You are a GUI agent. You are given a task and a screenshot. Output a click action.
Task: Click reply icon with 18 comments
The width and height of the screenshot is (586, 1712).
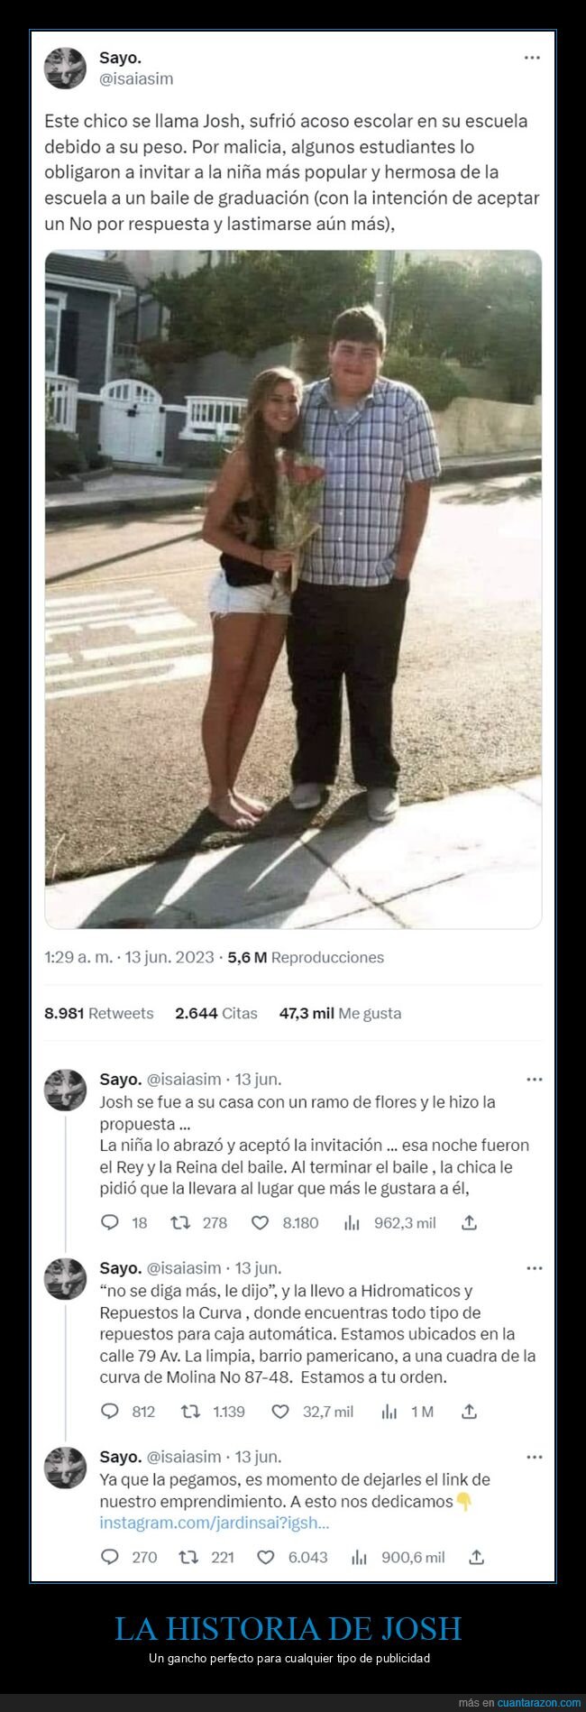[x=110, y=1223]
